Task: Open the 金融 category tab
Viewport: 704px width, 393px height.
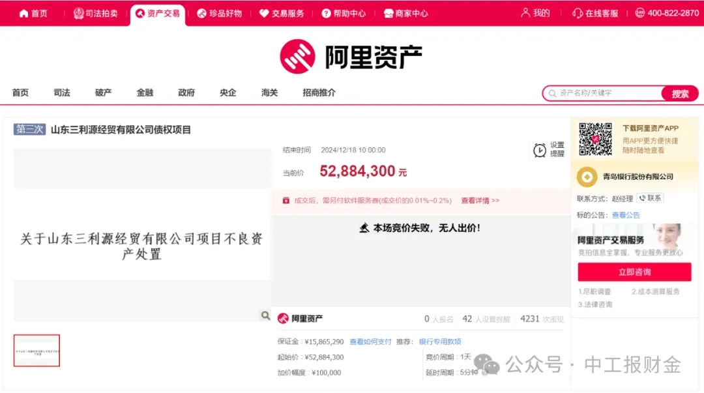Action: (144, 93)
